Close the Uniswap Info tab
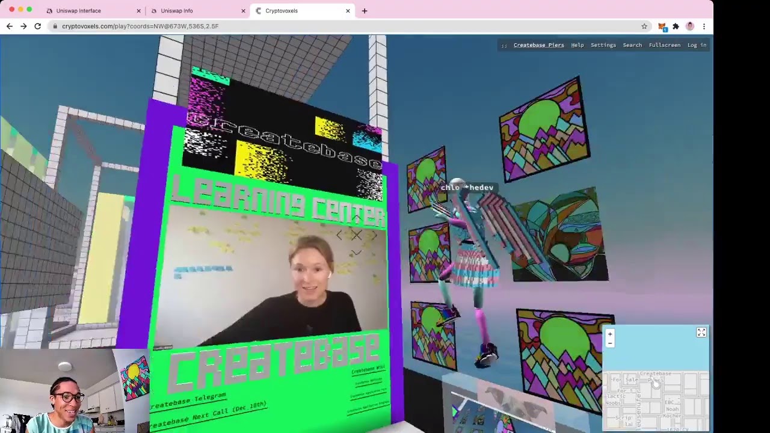 [243, 11]
